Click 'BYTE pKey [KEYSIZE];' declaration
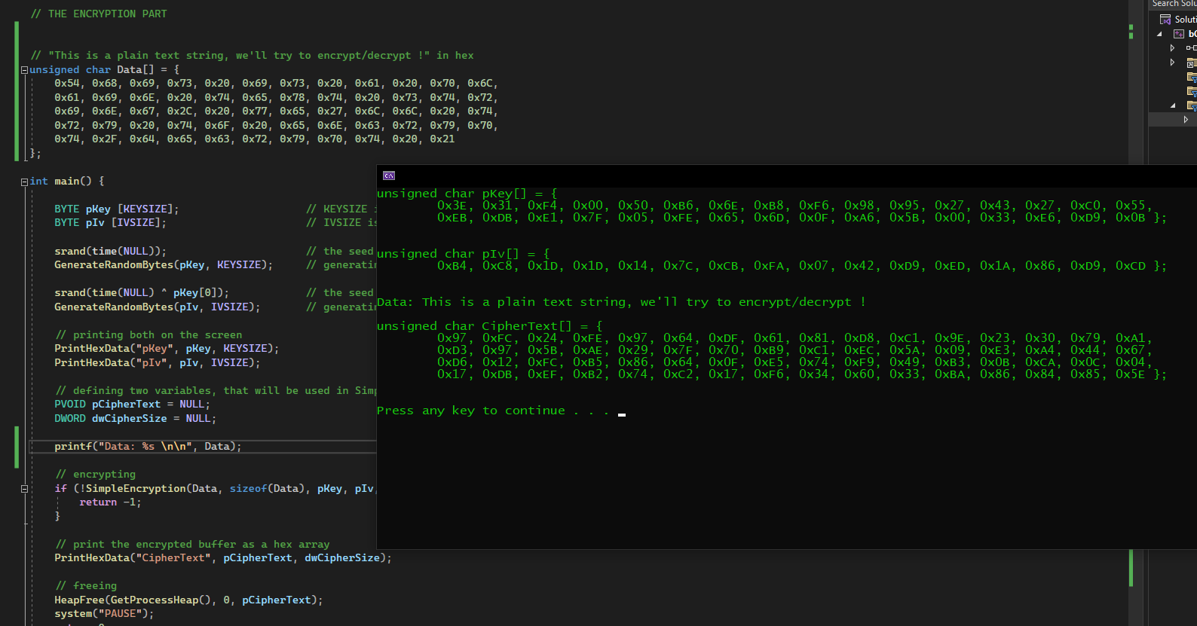Viewport: 1197px width, 626px height. click(x=117, y=209)
